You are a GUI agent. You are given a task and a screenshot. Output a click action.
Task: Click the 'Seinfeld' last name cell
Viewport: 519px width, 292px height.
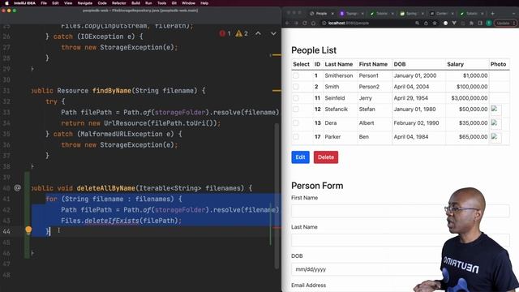point(335,98)
